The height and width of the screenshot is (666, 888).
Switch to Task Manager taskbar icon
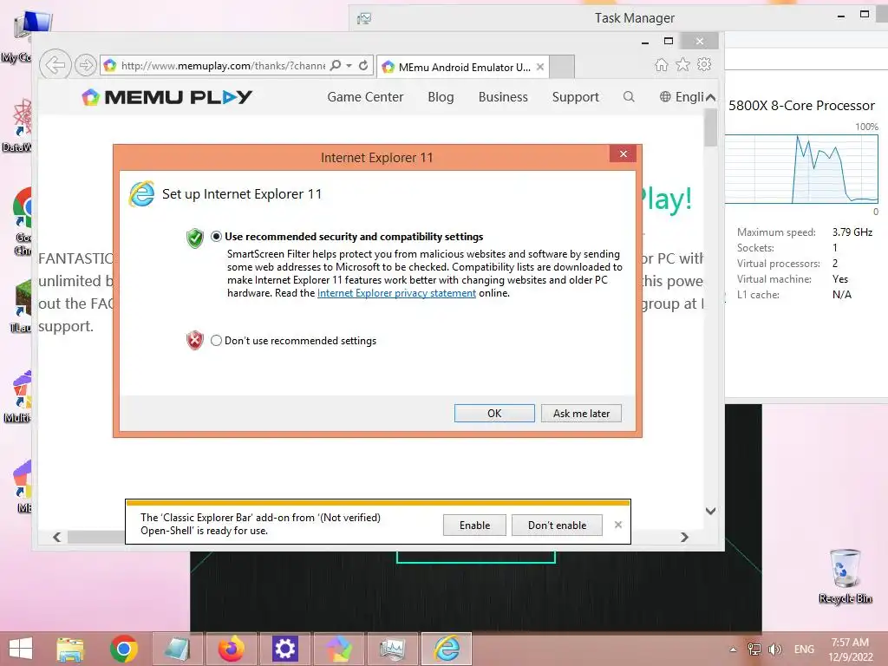point(393,649)
